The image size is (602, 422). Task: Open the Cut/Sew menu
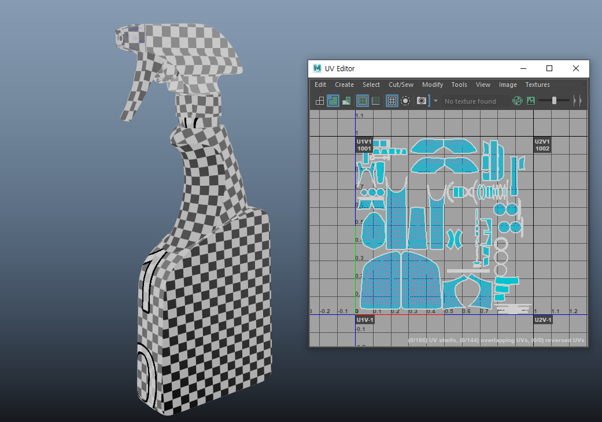point(401,85)
